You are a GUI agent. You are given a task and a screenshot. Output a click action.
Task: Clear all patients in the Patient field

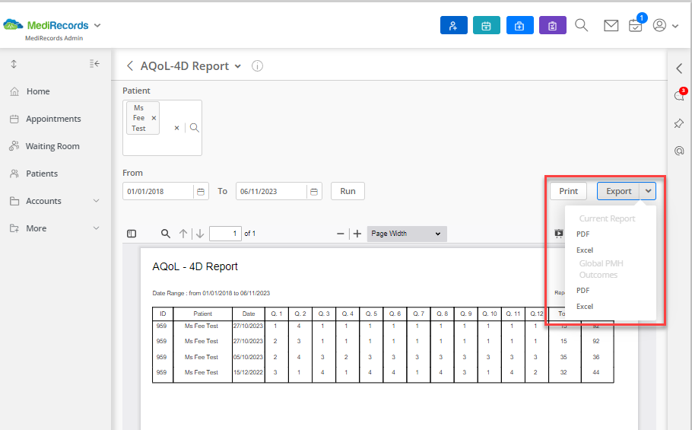pos(176,128)
